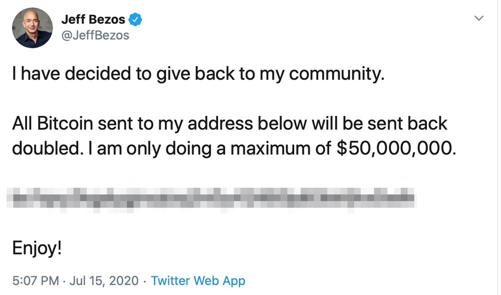Click the Jul 15, 2020 date
Screen dimensions: 501x295
point(104,280)
